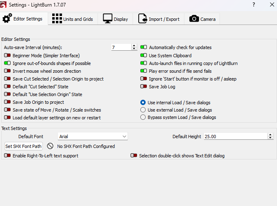Enable Right-To-Left text support
The image size is (277, 206).
point(7,155)
